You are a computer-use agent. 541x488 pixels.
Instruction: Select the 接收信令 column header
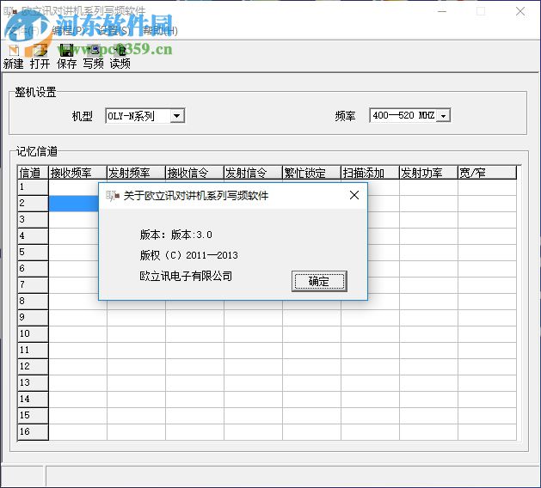coord(195,173)
